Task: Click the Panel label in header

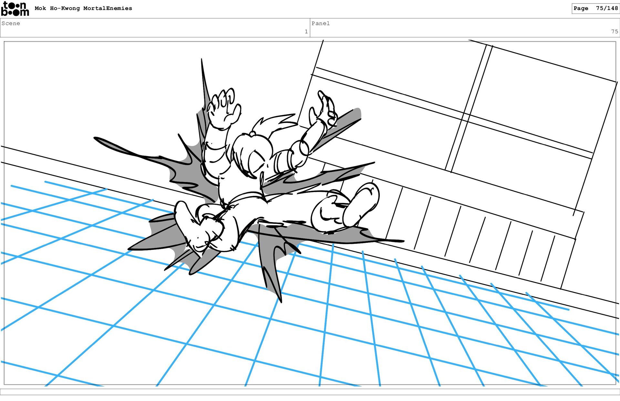Action: point(320,23)
